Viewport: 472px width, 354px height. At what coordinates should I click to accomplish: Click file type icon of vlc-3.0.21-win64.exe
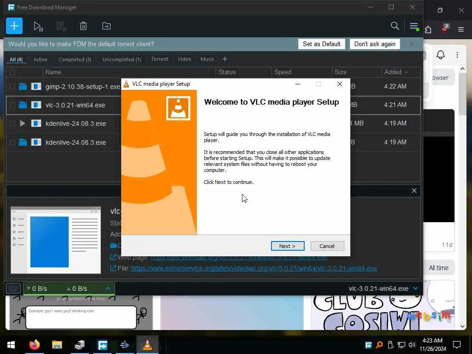(x=36, y=105)
